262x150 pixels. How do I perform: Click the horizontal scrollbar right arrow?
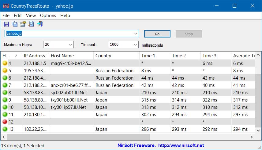point(252,137)
